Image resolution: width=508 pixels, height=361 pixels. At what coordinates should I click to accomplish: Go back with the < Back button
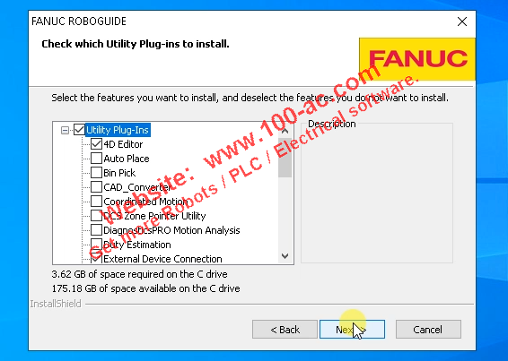tap(285, 330)
